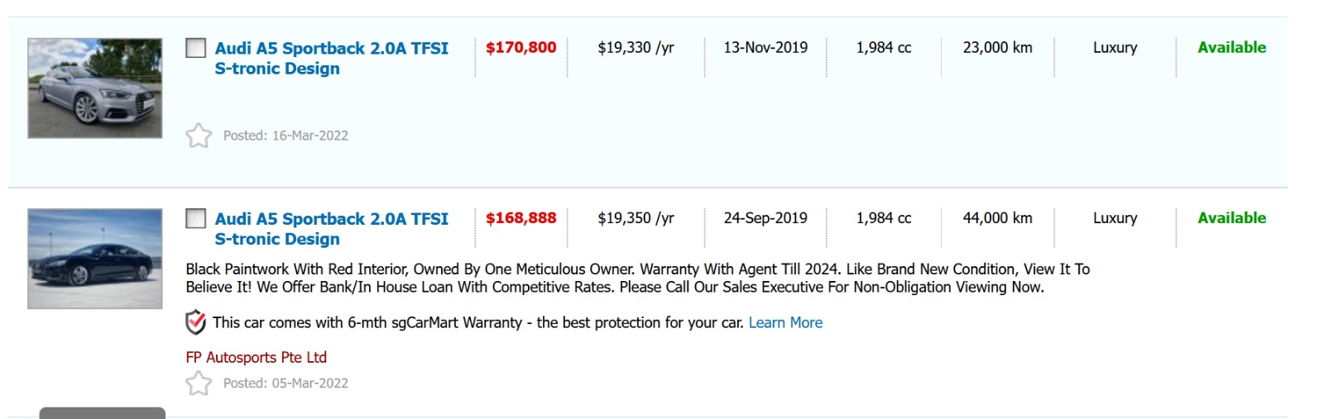Open the black Audi A5 thumbnail photo

(95, 259)
